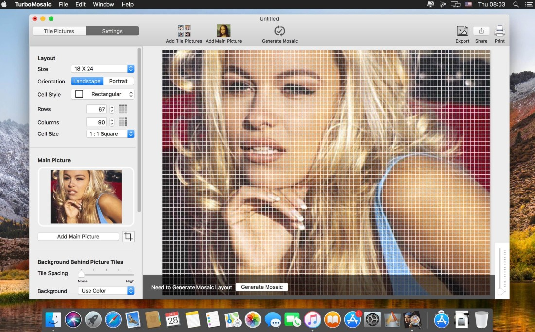Open the Size 18 X 24 dropdown
535x332 pixels.
(x=103, y=69)
